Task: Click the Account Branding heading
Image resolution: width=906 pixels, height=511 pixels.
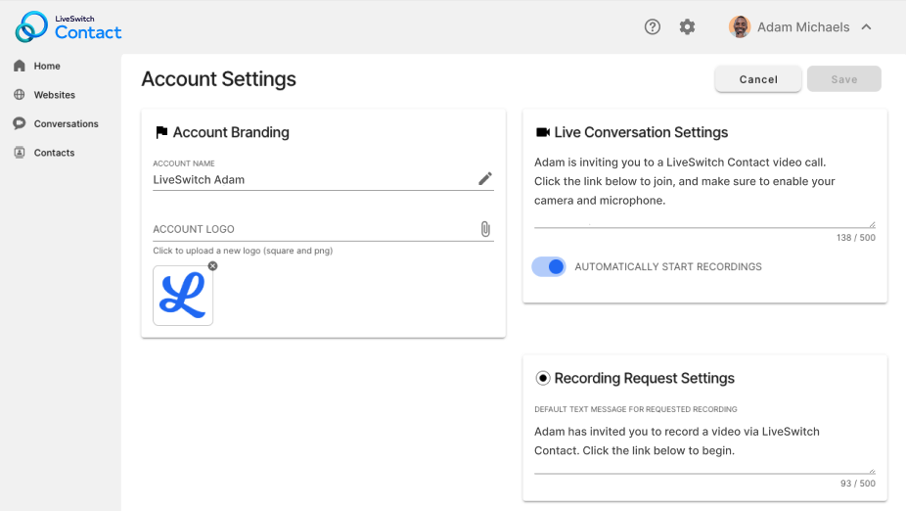Action: point(231,132)
